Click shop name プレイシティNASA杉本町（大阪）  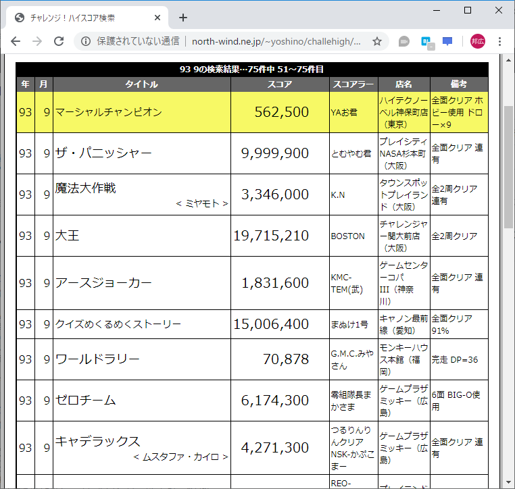click(x=403, y=153)
